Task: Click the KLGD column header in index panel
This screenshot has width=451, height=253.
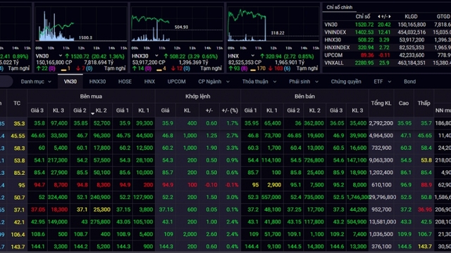Action: (411, 17)
